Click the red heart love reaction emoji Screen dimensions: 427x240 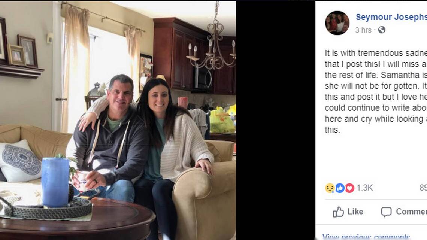[x=350, y=188]
